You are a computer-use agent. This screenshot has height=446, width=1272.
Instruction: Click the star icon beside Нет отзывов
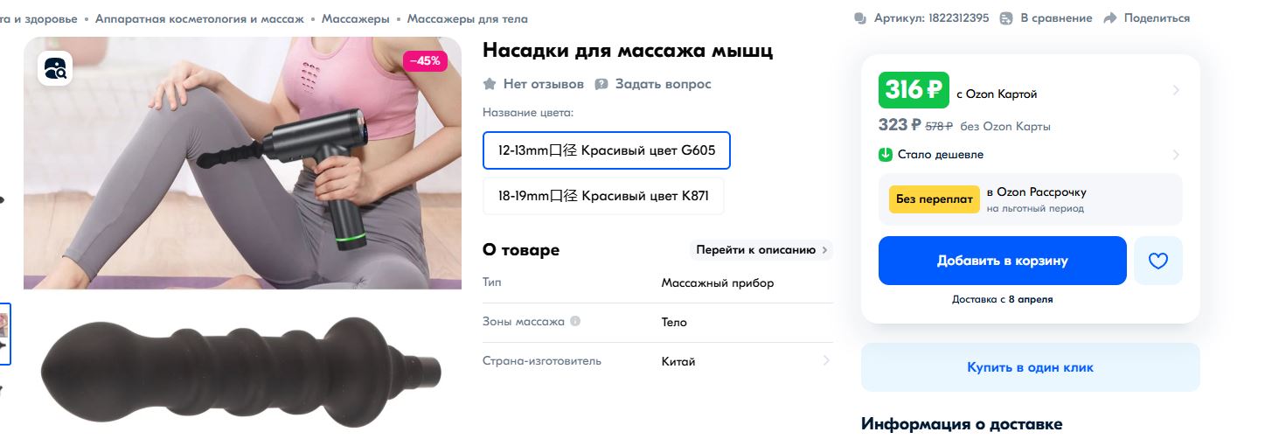pyautogui.click(x=490, y=84)
